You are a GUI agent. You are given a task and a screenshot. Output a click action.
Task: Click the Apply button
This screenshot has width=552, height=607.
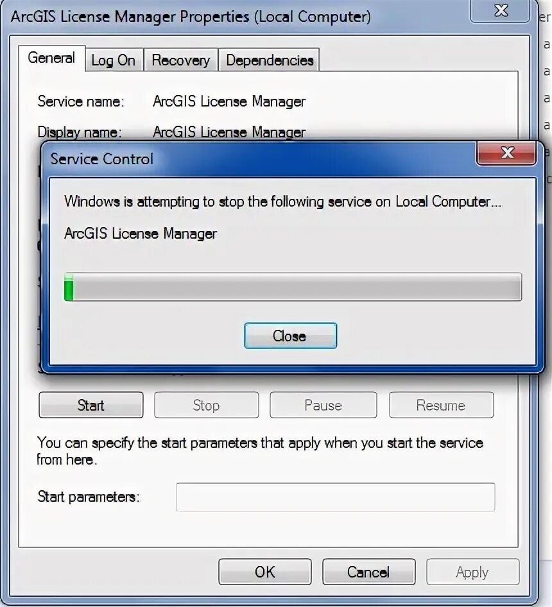coord(472,572)
